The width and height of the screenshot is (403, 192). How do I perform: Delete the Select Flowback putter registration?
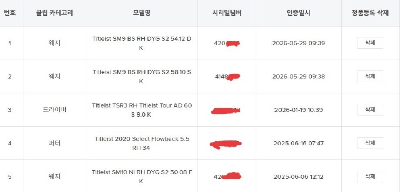[370, 143]
